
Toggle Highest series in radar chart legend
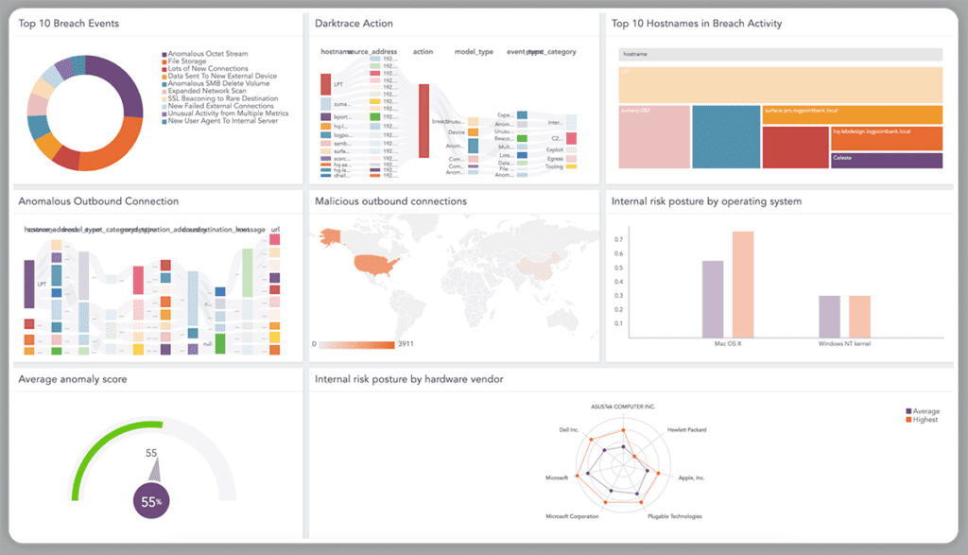922,419
